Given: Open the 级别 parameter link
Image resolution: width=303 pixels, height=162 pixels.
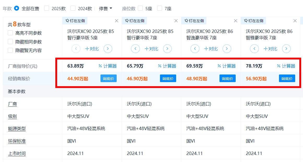Looking at the screenshot, I should pos(12,116).
